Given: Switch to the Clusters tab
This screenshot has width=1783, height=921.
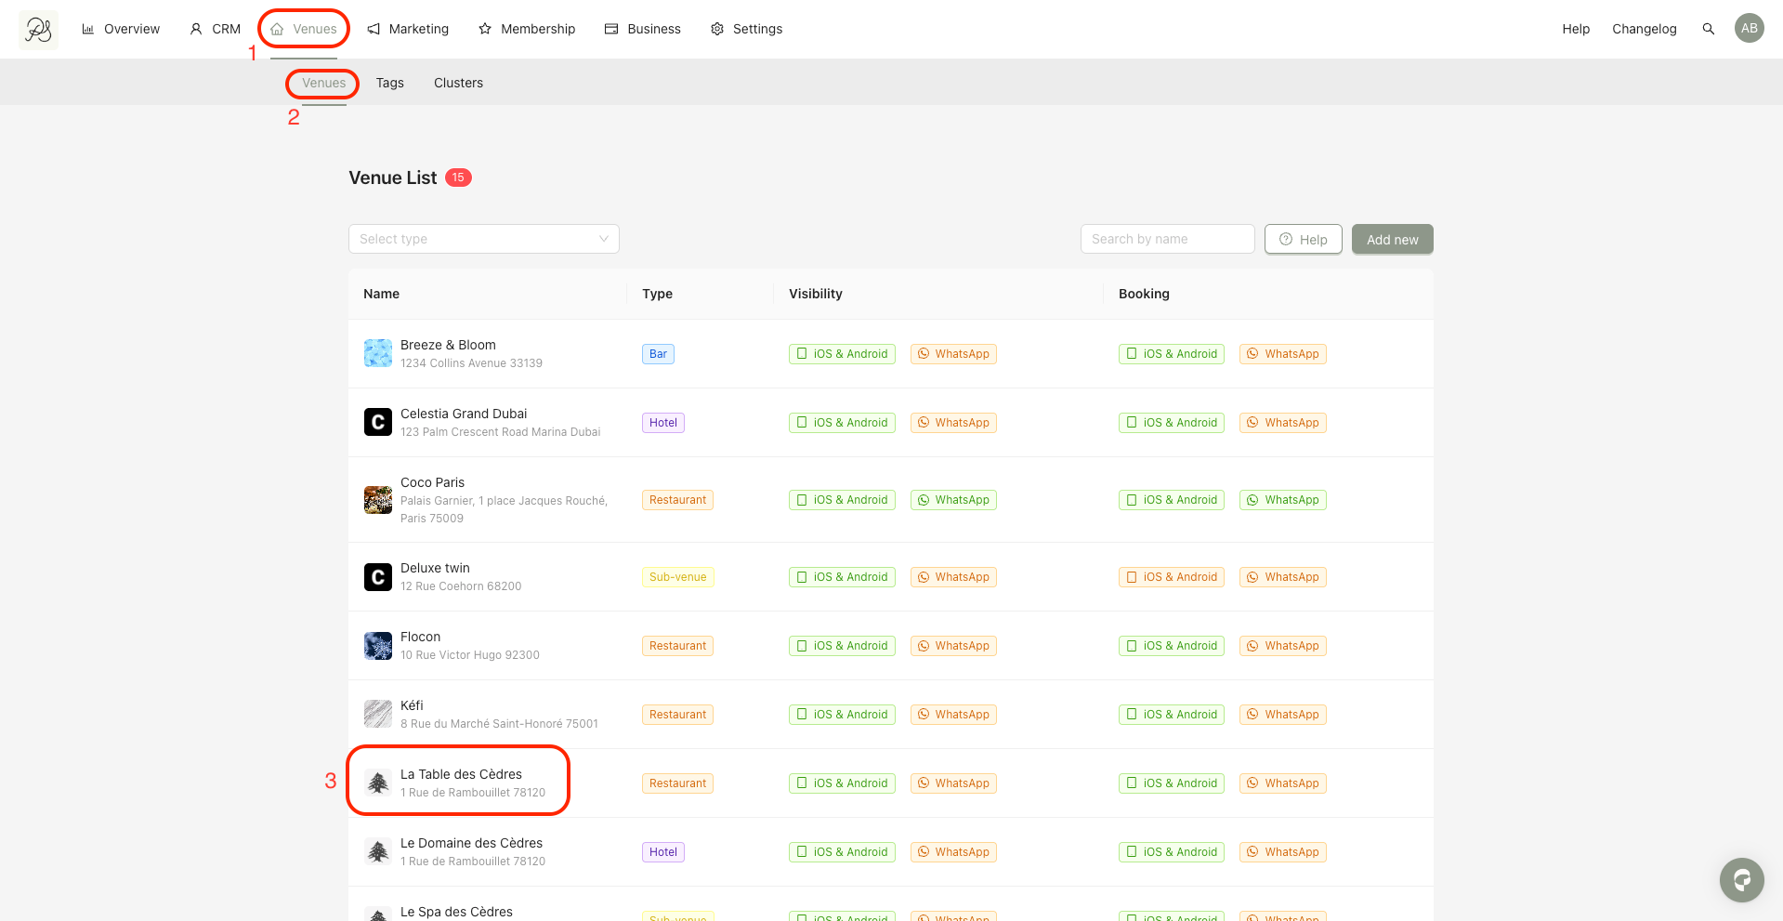Looking at the screenshot, I should tap(458, 83).
